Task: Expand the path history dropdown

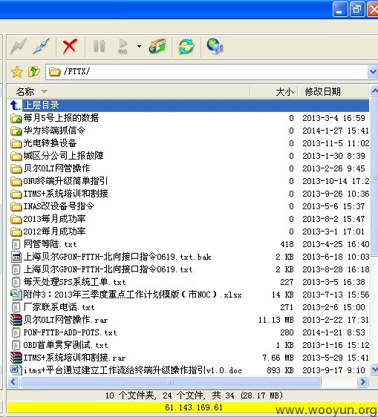Action: point(373,71)
